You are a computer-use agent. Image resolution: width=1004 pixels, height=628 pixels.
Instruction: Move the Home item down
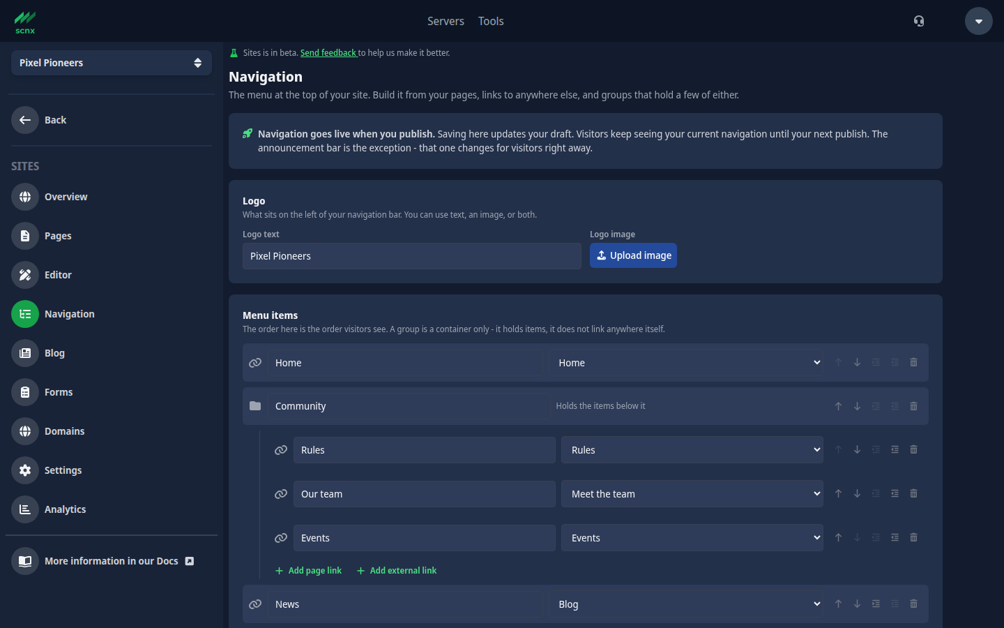857,362
